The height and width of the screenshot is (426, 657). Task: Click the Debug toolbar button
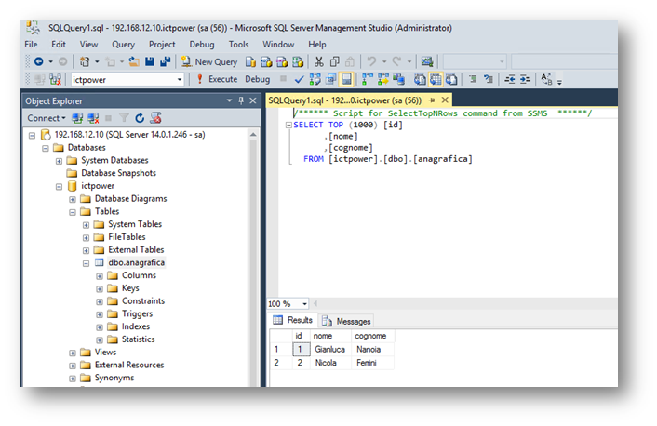tap(257, 79)
